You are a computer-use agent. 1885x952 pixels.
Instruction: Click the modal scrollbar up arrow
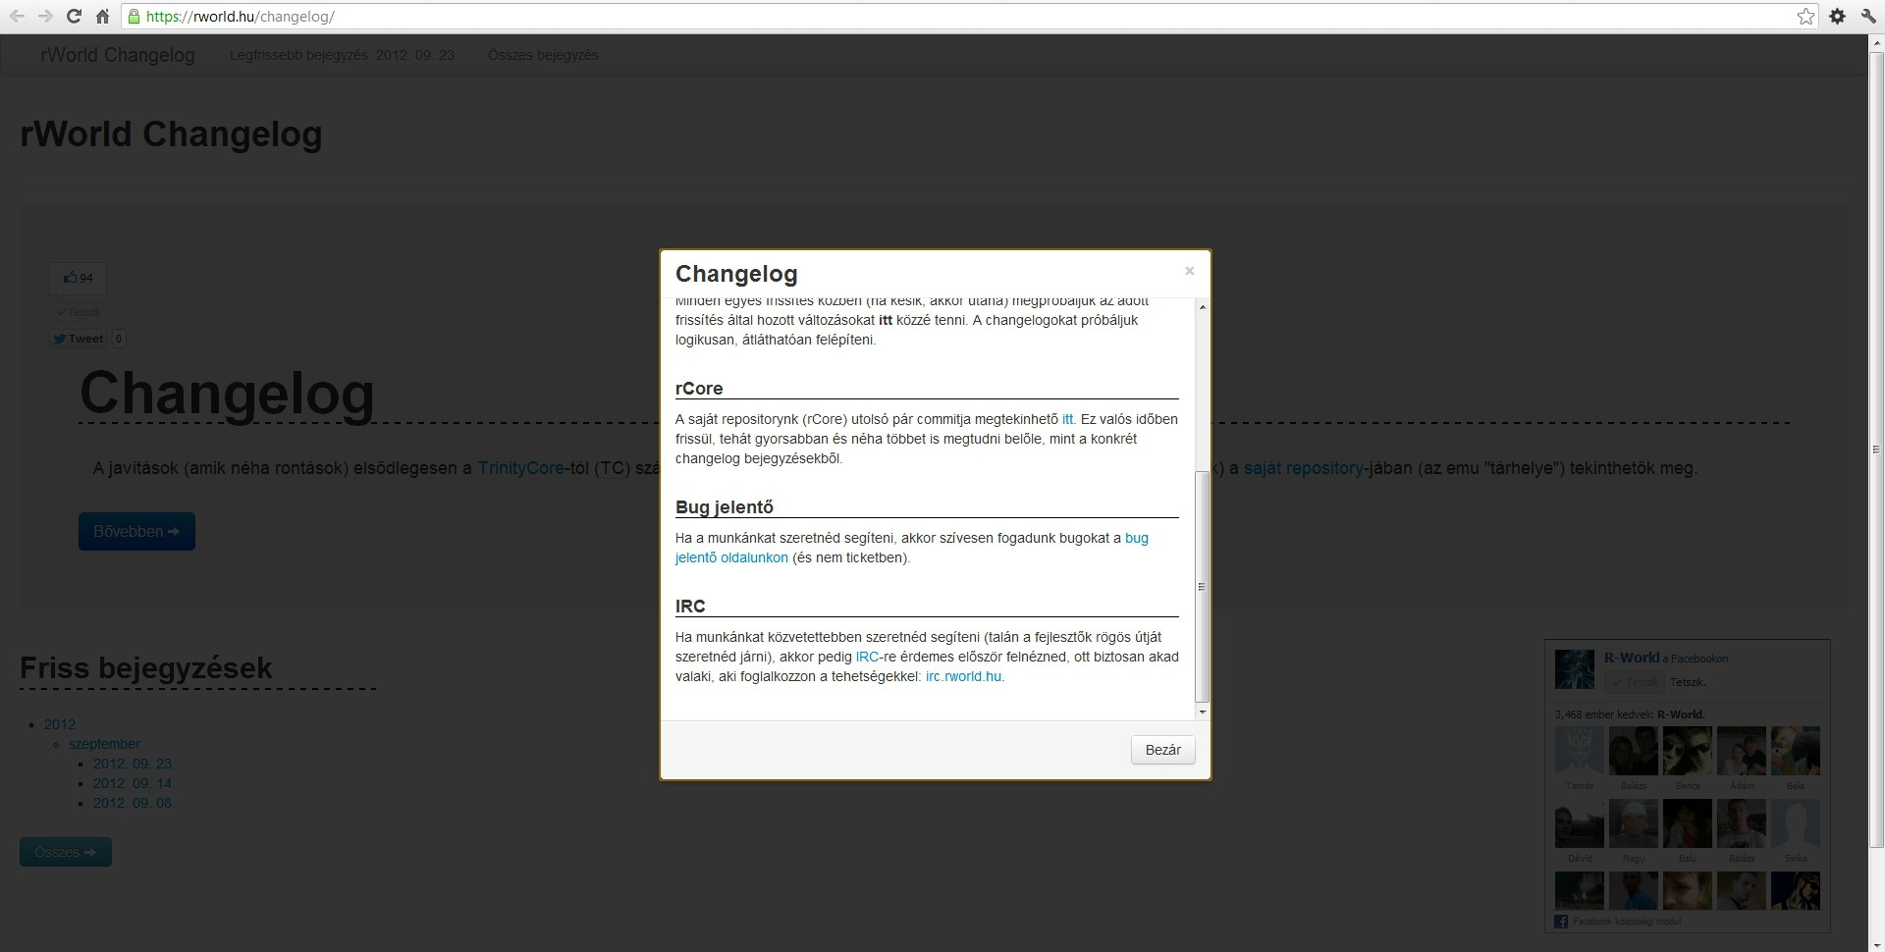[1203, 307]
